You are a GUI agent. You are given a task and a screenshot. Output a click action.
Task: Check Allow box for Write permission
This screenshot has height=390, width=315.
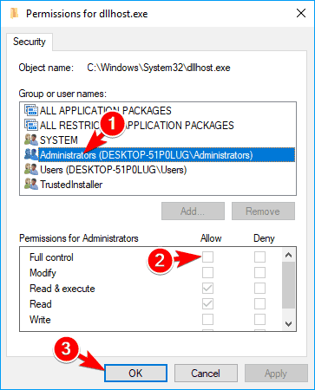207,319
